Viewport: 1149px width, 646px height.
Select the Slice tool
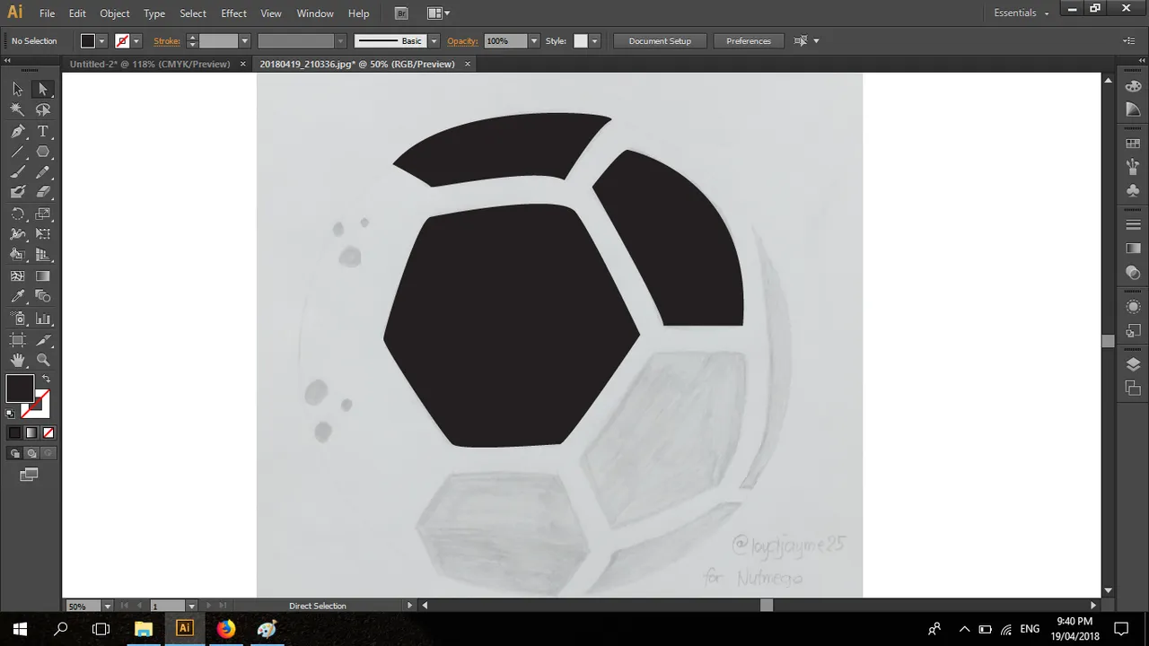point(42,340)
